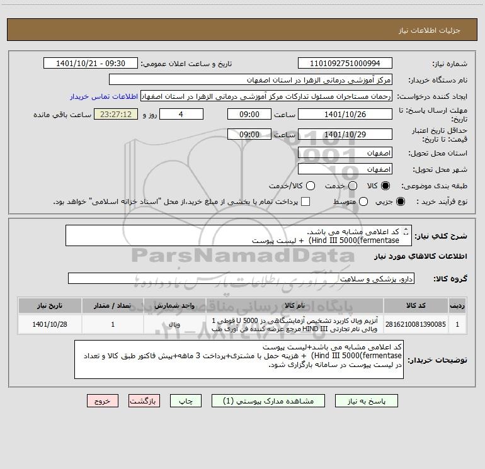Click the خروج exit button
Viewport: 485px width, 469px height.
103,401
